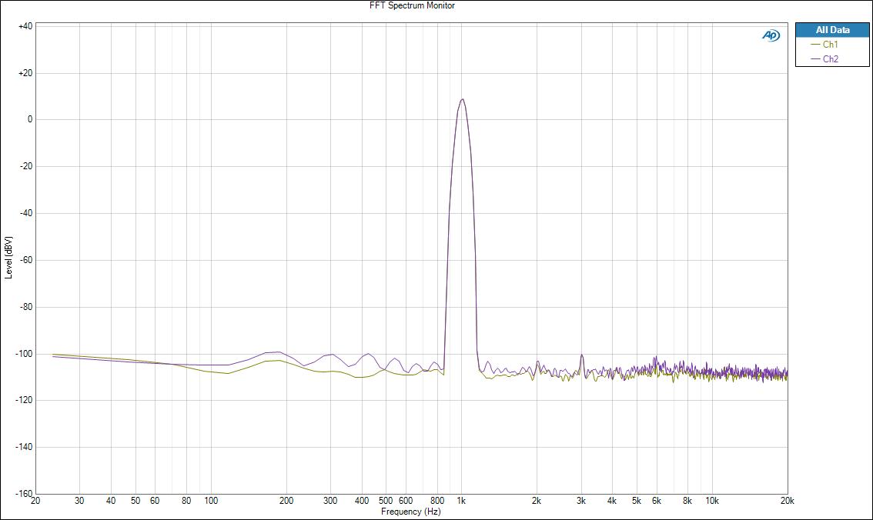Viewport: 873px width, 520px height.
Task: Click the 200 tick on the frequency axis
Action: pyautogui.click(x=286, y=501)
